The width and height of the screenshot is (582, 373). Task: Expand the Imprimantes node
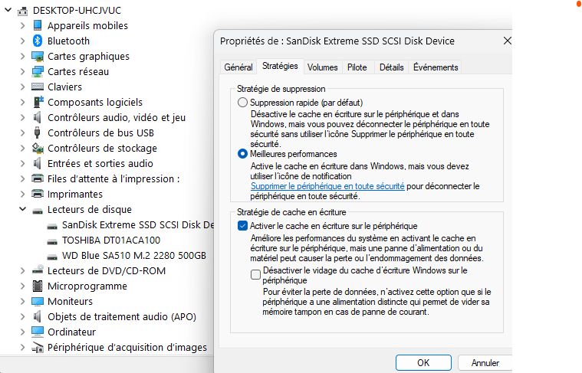[x=23, y=194]
